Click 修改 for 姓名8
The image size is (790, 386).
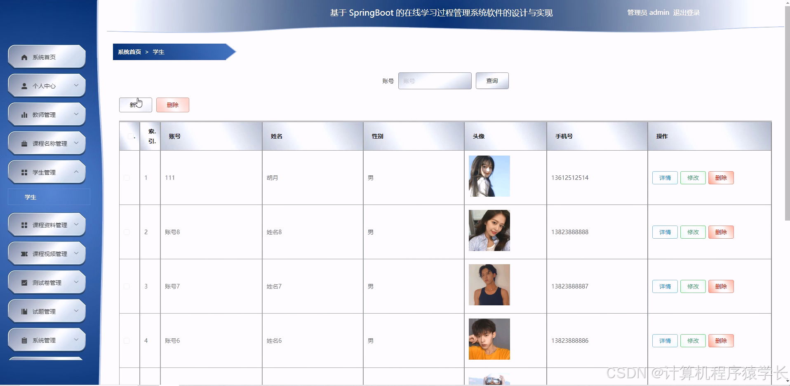(693, 232)
